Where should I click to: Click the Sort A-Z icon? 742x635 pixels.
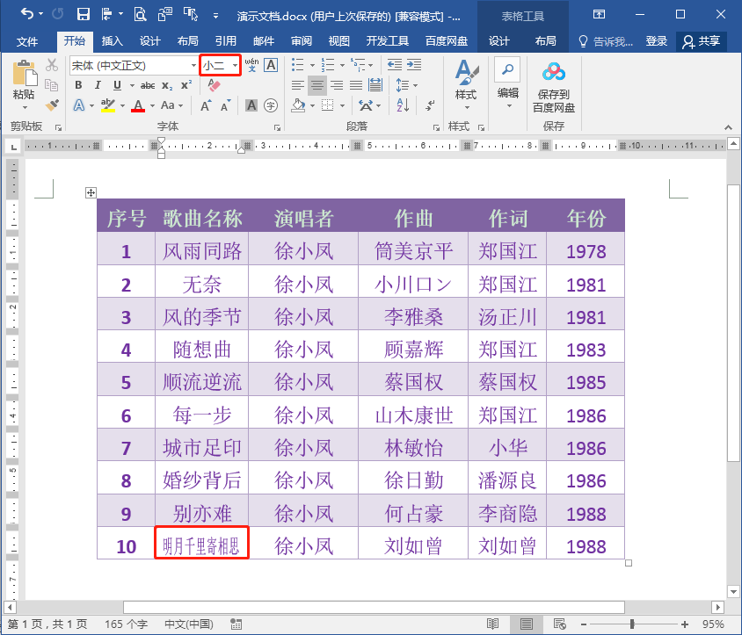(x=403, y=105)
